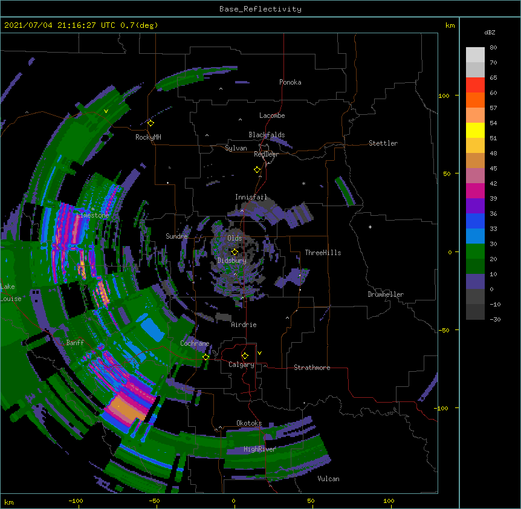The width and height of the screenshot is (521, 509).
Task: Click the yellow V marker near Calgary
Action: (x=259, y=353)
